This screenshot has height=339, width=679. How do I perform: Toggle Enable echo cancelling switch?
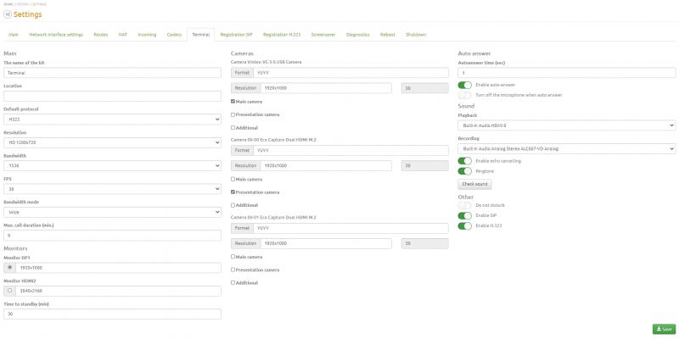click(x=464, y=161)
